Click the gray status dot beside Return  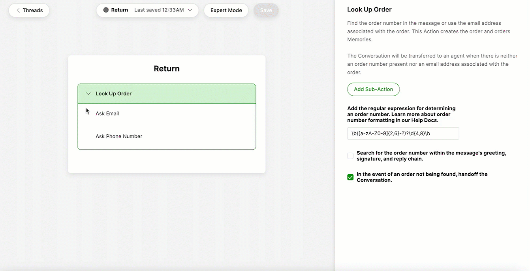click(106, 10)
